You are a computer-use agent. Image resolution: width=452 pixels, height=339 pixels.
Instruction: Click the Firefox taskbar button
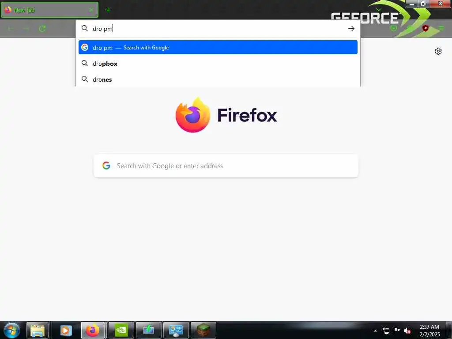[x=93, y=330]
